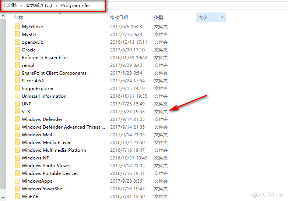The image size is (288, 201).
Task: Click the WinRAR folder icon
Action: [17, 196]
